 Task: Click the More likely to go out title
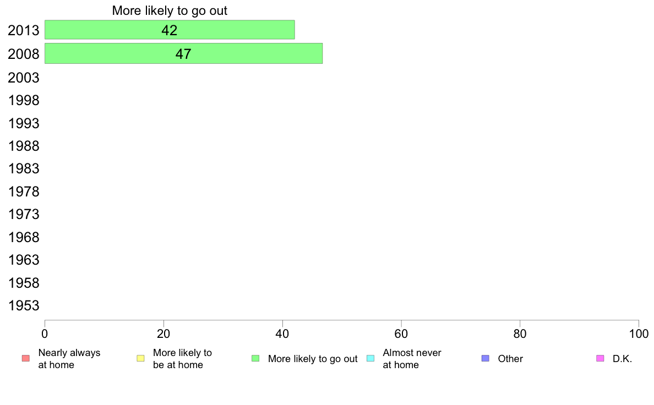[170, 10]
